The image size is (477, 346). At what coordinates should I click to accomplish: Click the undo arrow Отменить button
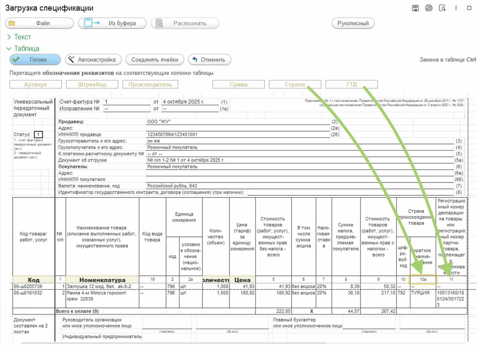pyautogui.click(x=210, y=60)
